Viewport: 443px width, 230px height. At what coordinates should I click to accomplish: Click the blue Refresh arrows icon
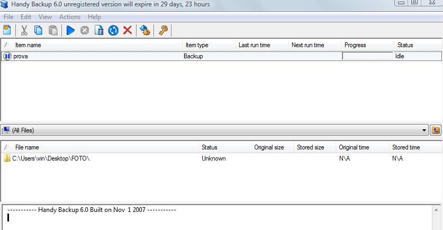pyautogui.click(x=113, y=30)
